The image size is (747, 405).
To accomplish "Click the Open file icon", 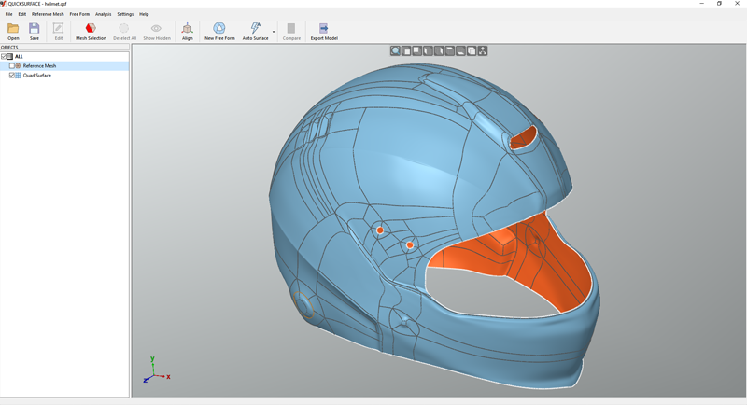I will [13, 30].
